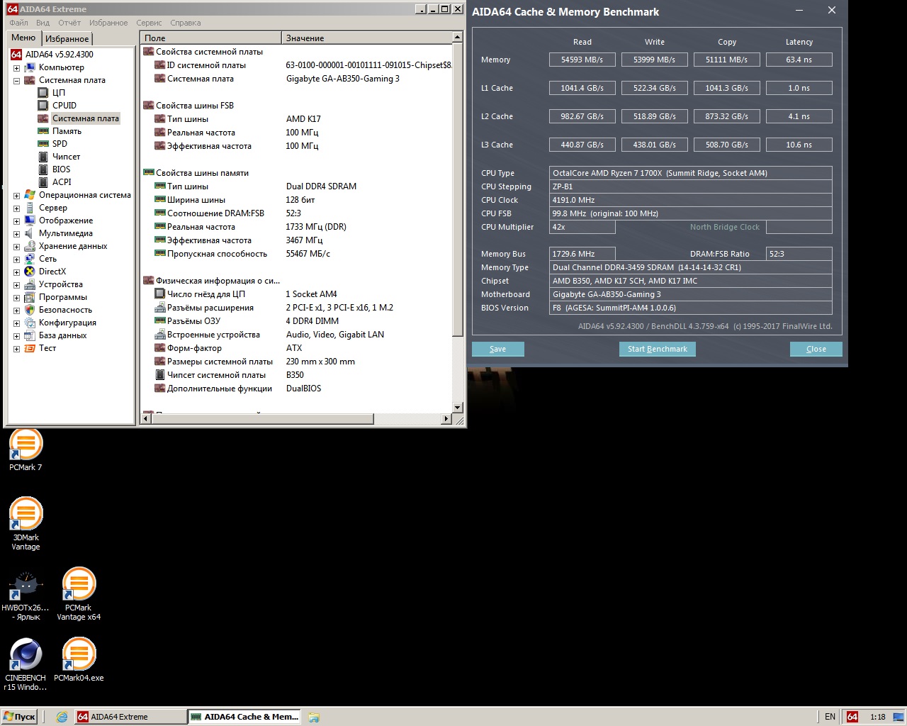Open Internet Explorer quick launch icon

coord(62,717)
